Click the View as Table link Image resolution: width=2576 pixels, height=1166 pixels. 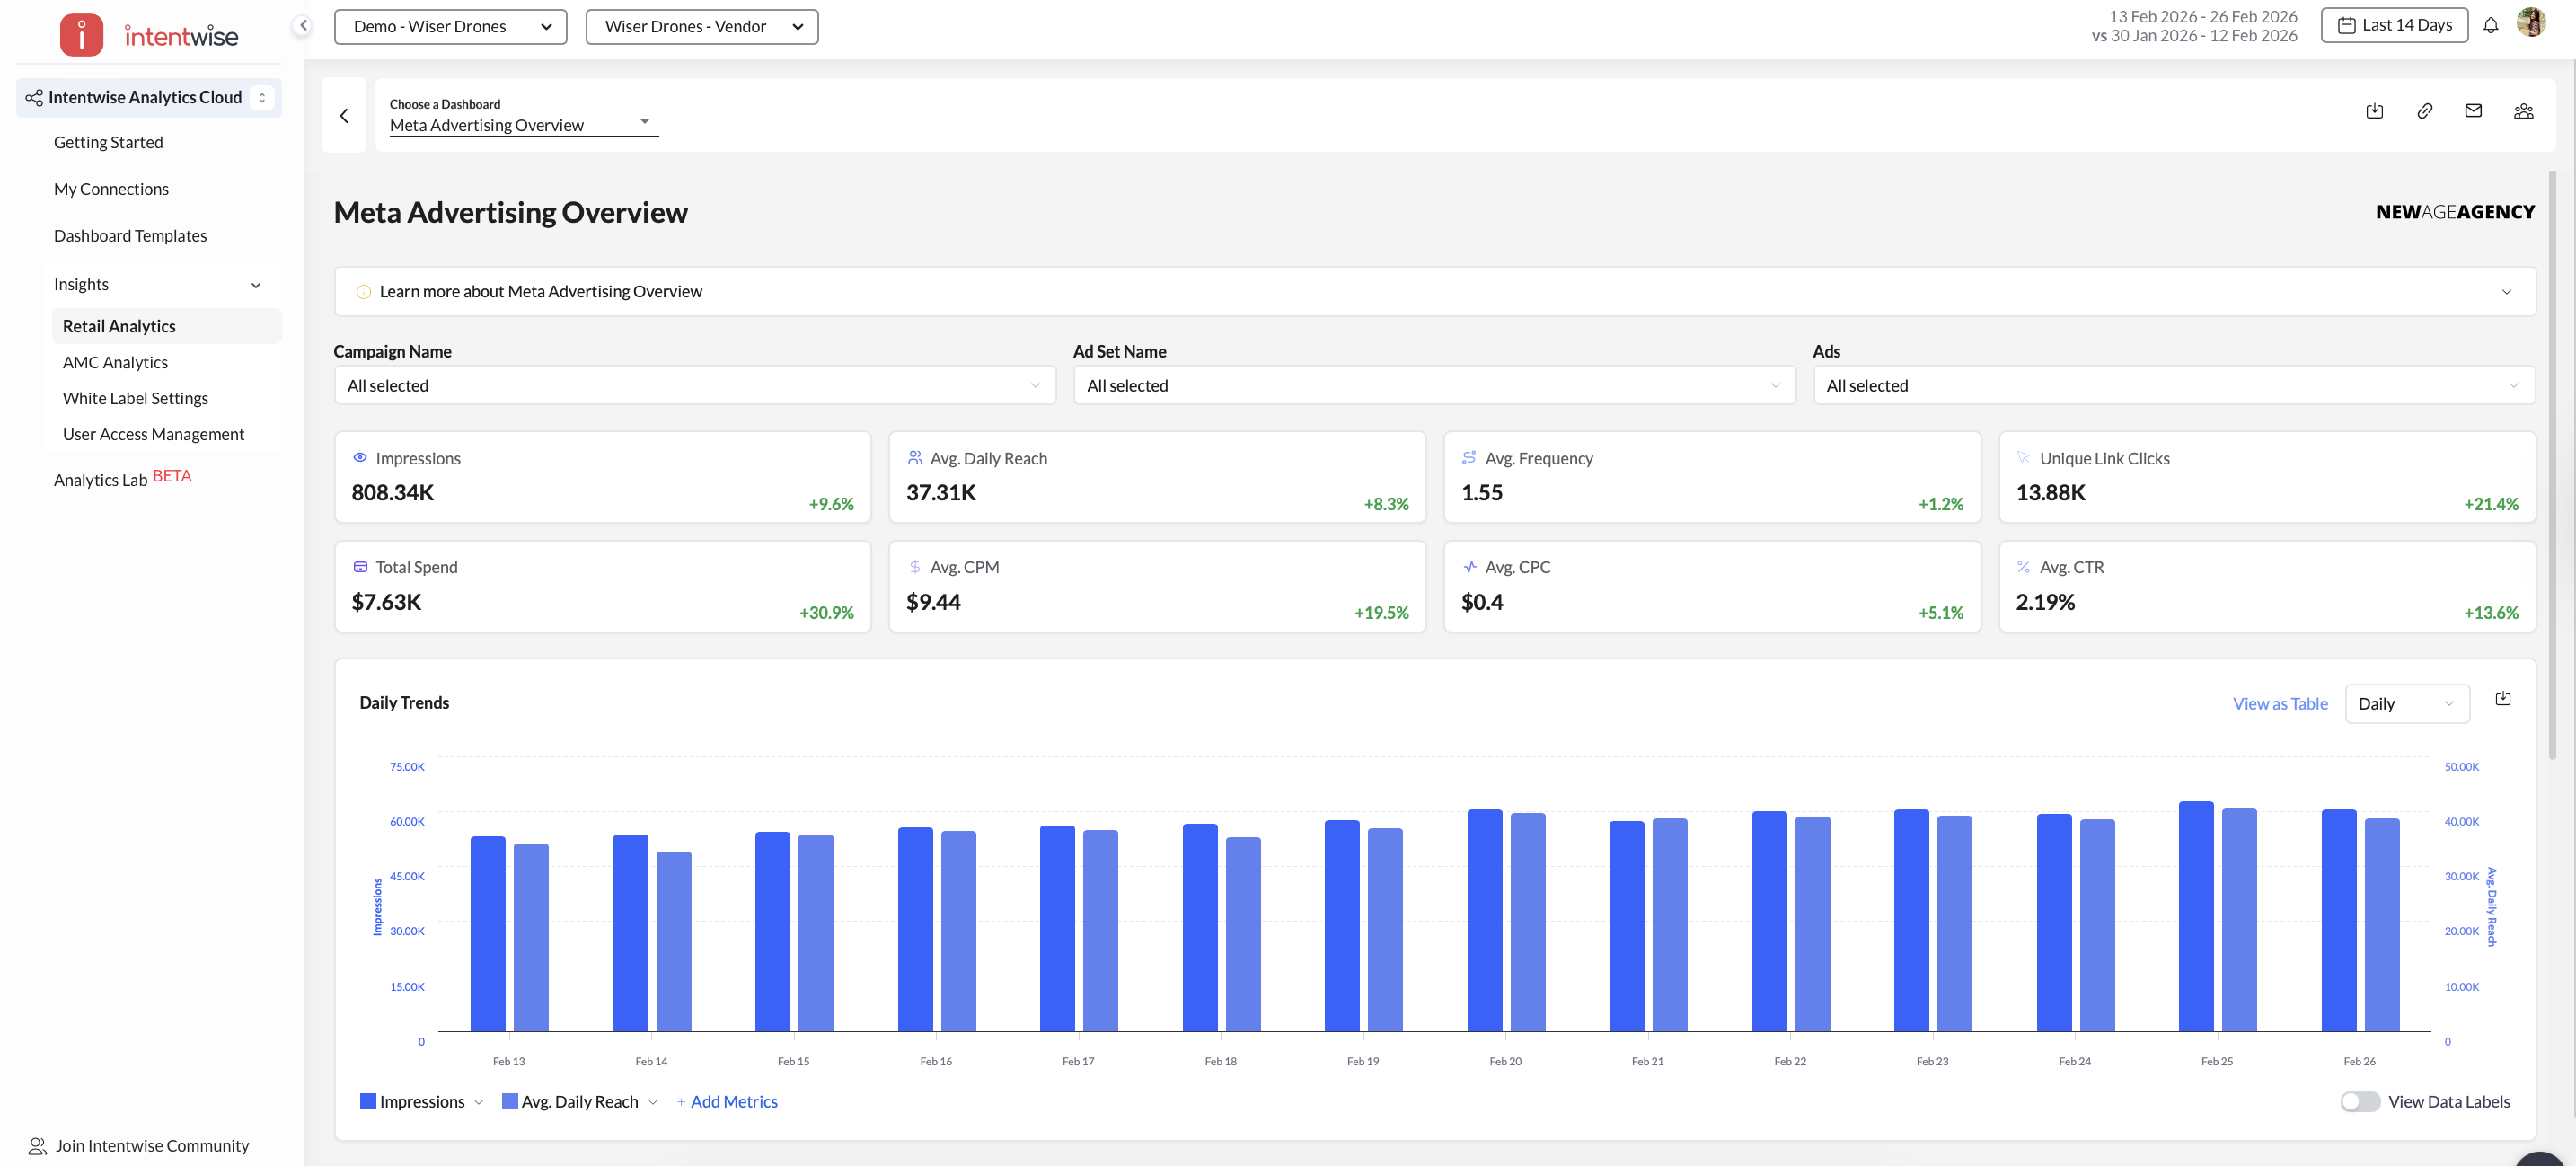(2279, 704)
